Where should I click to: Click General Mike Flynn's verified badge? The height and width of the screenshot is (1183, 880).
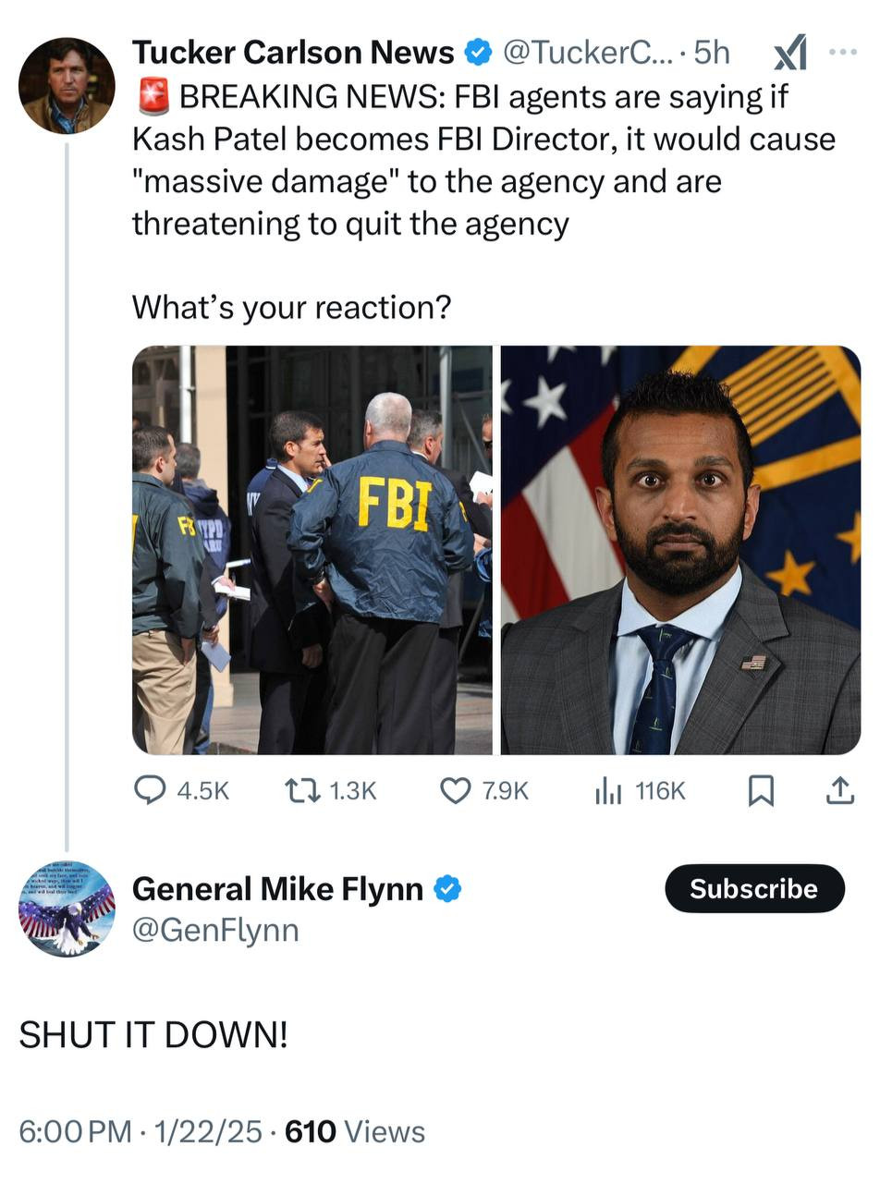(447, 889)
